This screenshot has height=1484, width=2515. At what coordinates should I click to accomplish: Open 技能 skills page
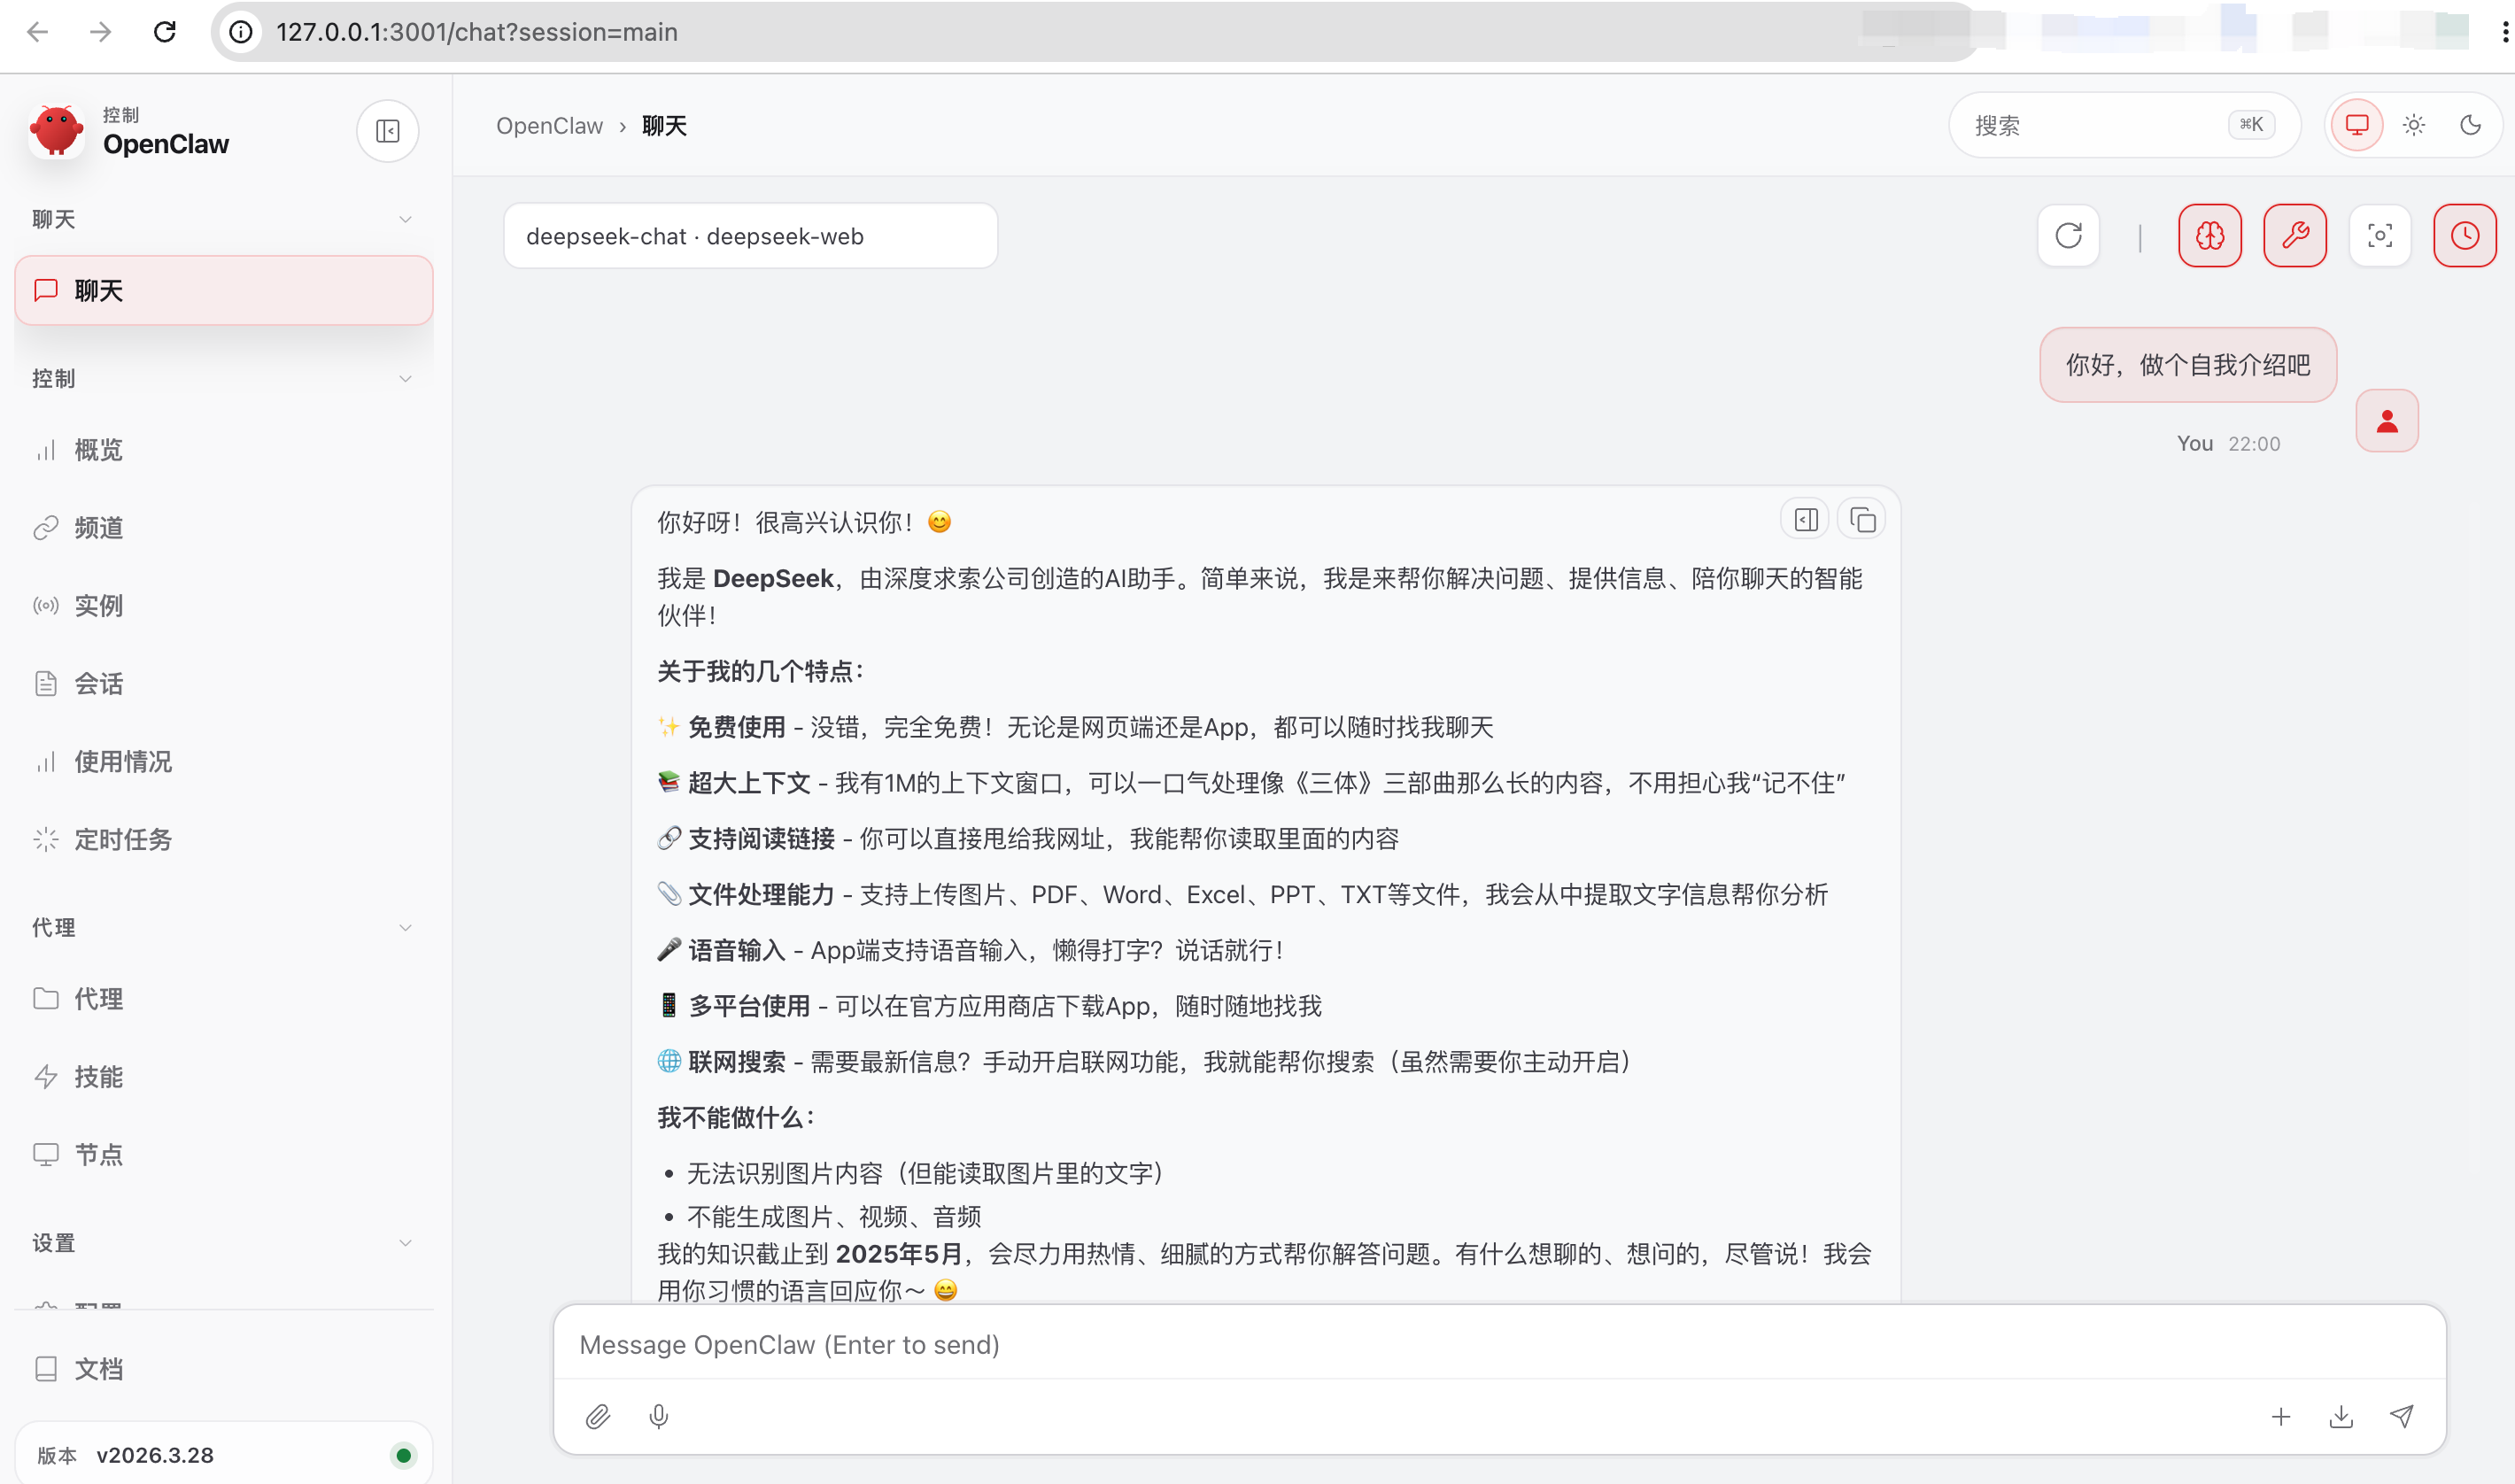coord(224,1077)
